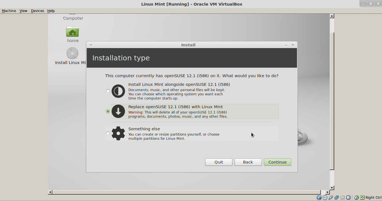The image size is (382, 201).
Task: Open the VirtualBox View menu
Action: (x=23, y=11)
